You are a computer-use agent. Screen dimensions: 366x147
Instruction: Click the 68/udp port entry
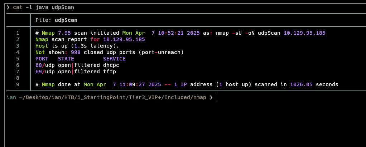click(45, 65)
